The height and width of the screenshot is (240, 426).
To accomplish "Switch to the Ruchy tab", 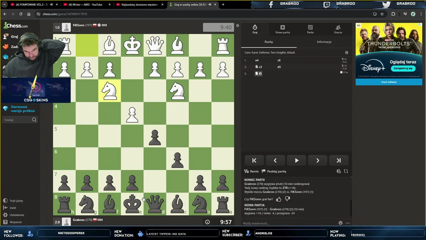I will tap(269, 42).
